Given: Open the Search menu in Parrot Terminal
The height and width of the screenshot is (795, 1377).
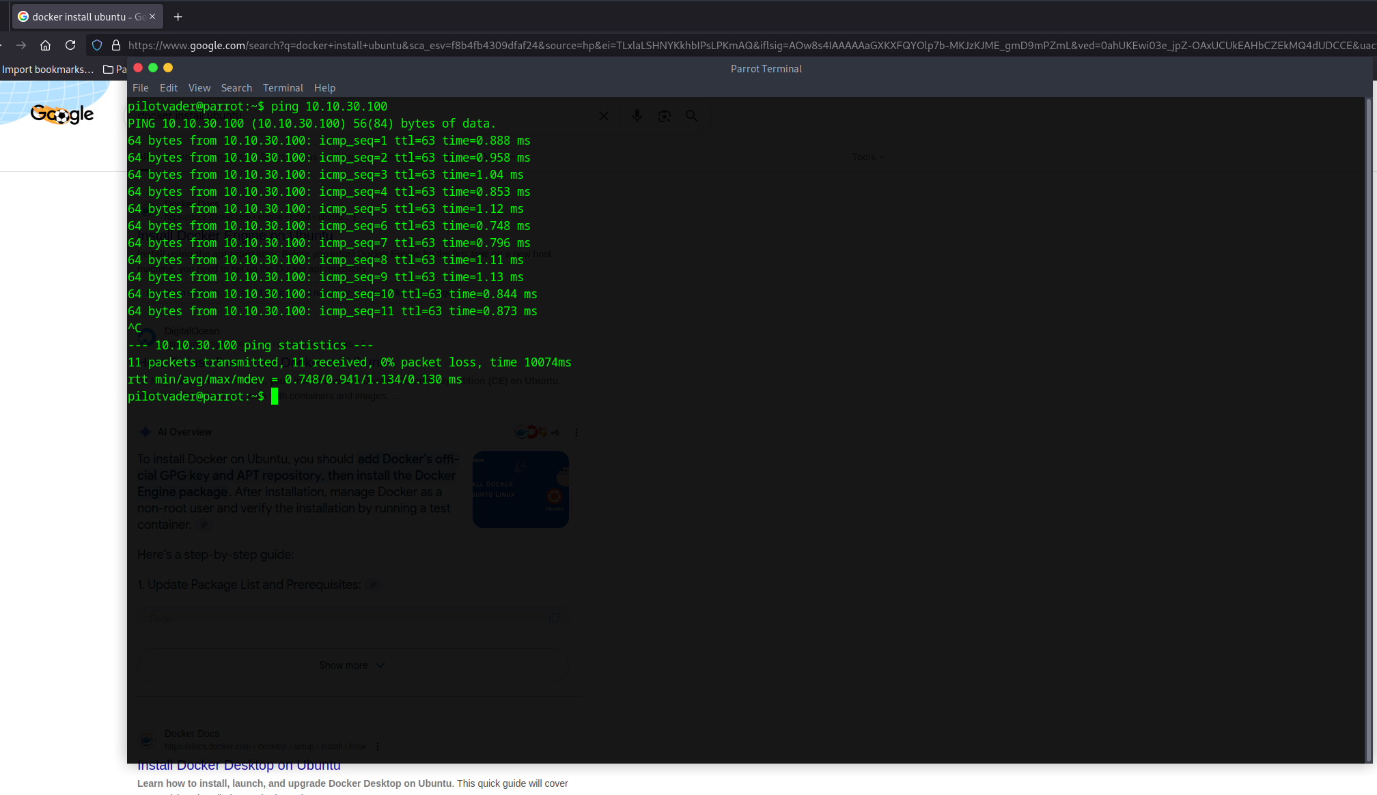Looking at the screenshot, I should coord(236,87).
